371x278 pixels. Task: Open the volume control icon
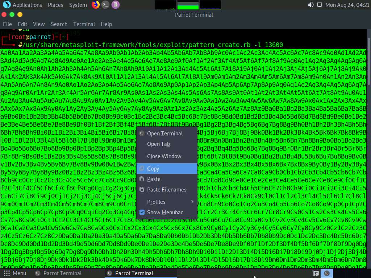point(310,5)
